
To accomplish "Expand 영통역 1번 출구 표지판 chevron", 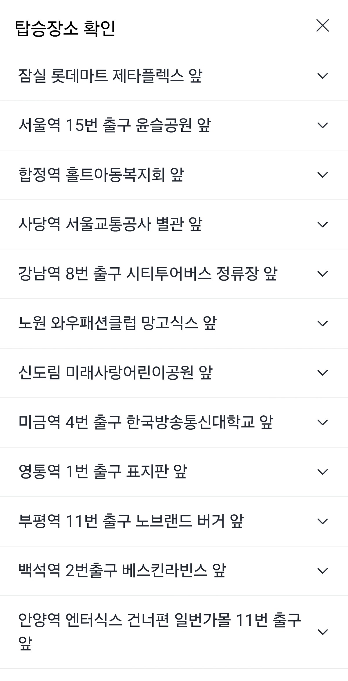I will (322, 472).
